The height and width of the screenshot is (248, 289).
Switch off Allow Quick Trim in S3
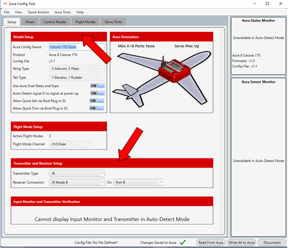pos(97,108)
